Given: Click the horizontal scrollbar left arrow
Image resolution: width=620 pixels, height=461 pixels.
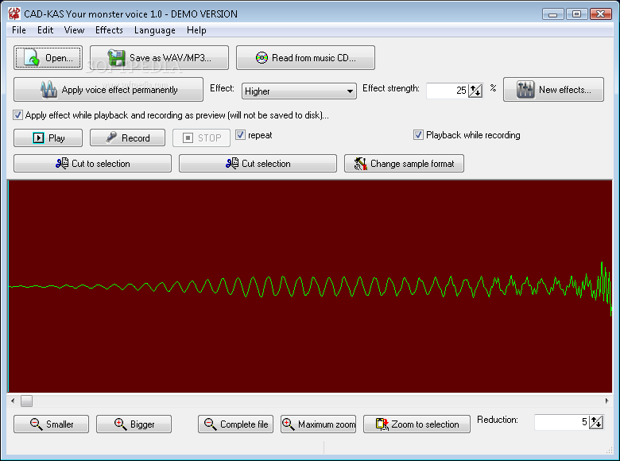Looking at the screenshot, I should point(13,401).
